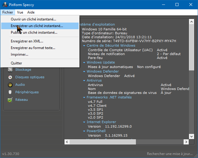Click the vertical scrollbar thumb
Image resolution: width=198 pixels, height=158 pixels.
coord(191,47)
